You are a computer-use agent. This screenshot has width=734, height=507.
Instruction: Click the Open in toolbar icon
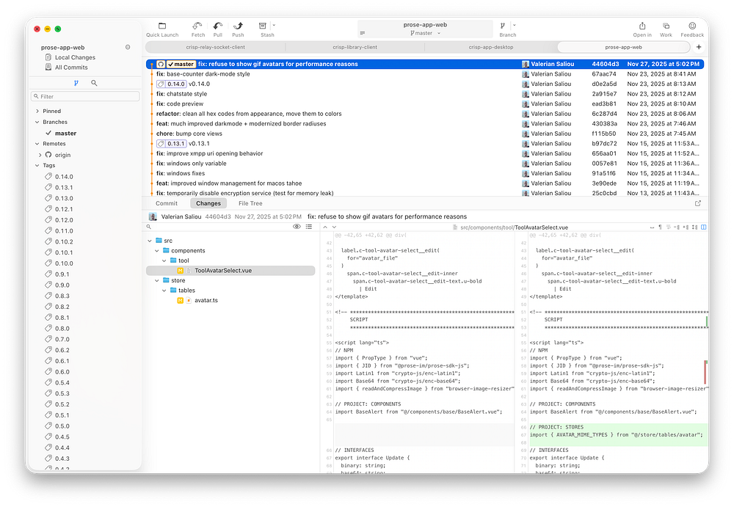pyautogui.click(x=642, y=26)
